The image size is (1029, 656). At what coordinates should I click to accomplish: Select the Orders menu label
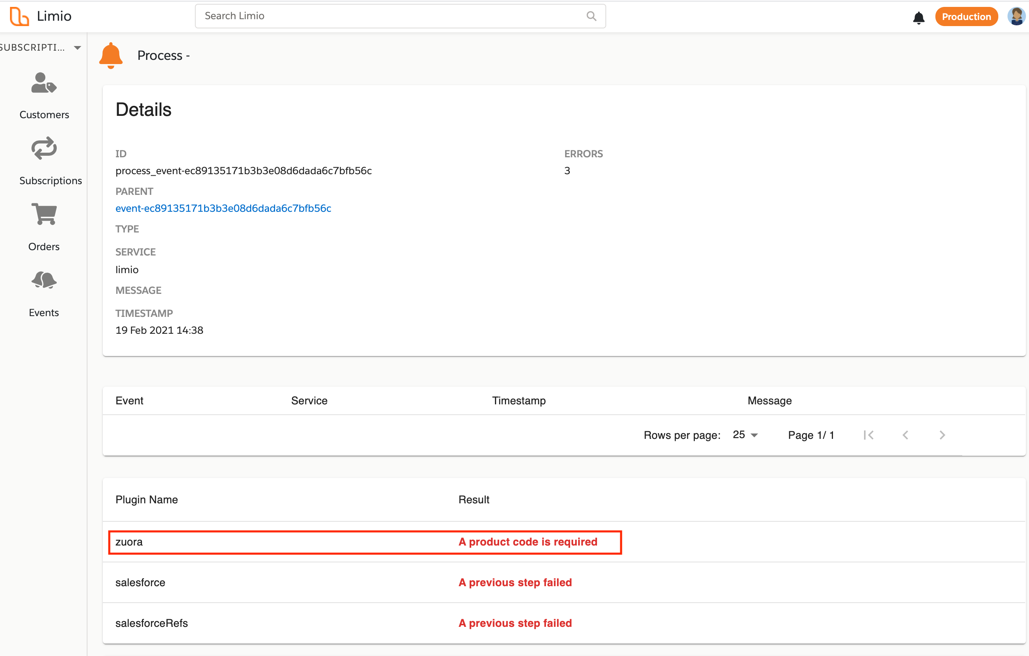(44, 247)
